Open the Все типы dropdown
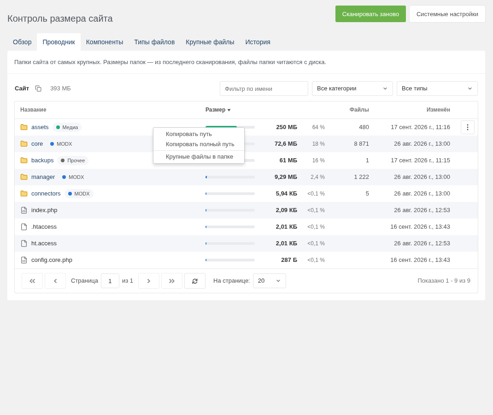 437,89
